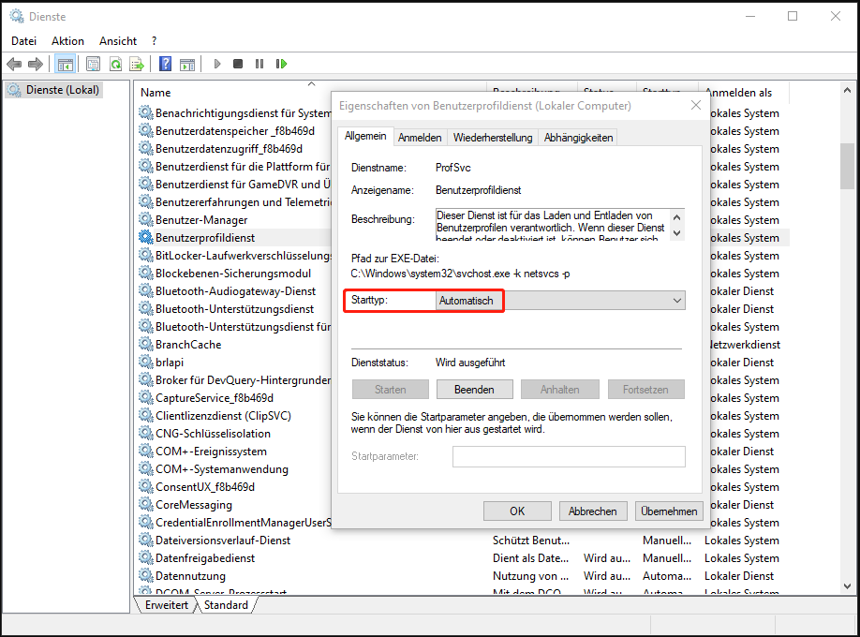Expand the Name column sort arrow
This screenshot has height=637, width=860.
(x=310, y=83)
